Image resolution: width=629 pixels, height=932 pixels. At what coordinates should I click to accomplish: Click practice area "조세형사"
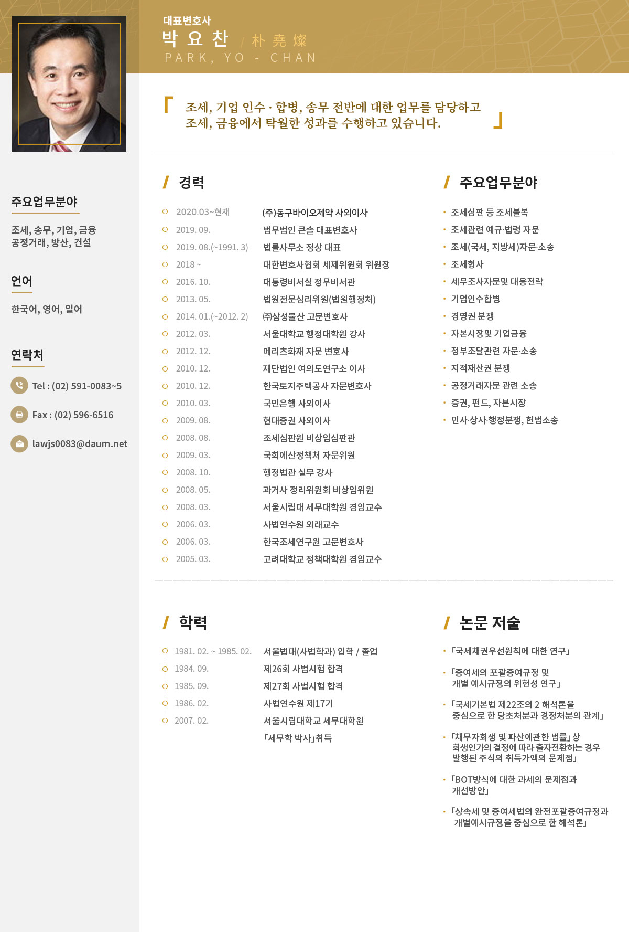point(468,264)
